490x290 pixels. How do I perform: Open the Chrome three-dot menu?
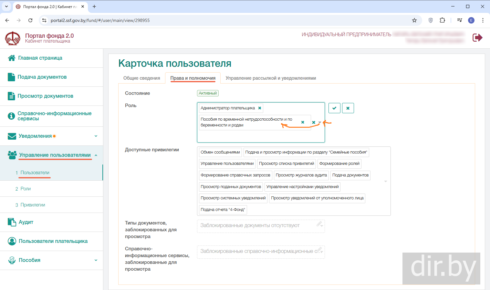tap(483, 20)
